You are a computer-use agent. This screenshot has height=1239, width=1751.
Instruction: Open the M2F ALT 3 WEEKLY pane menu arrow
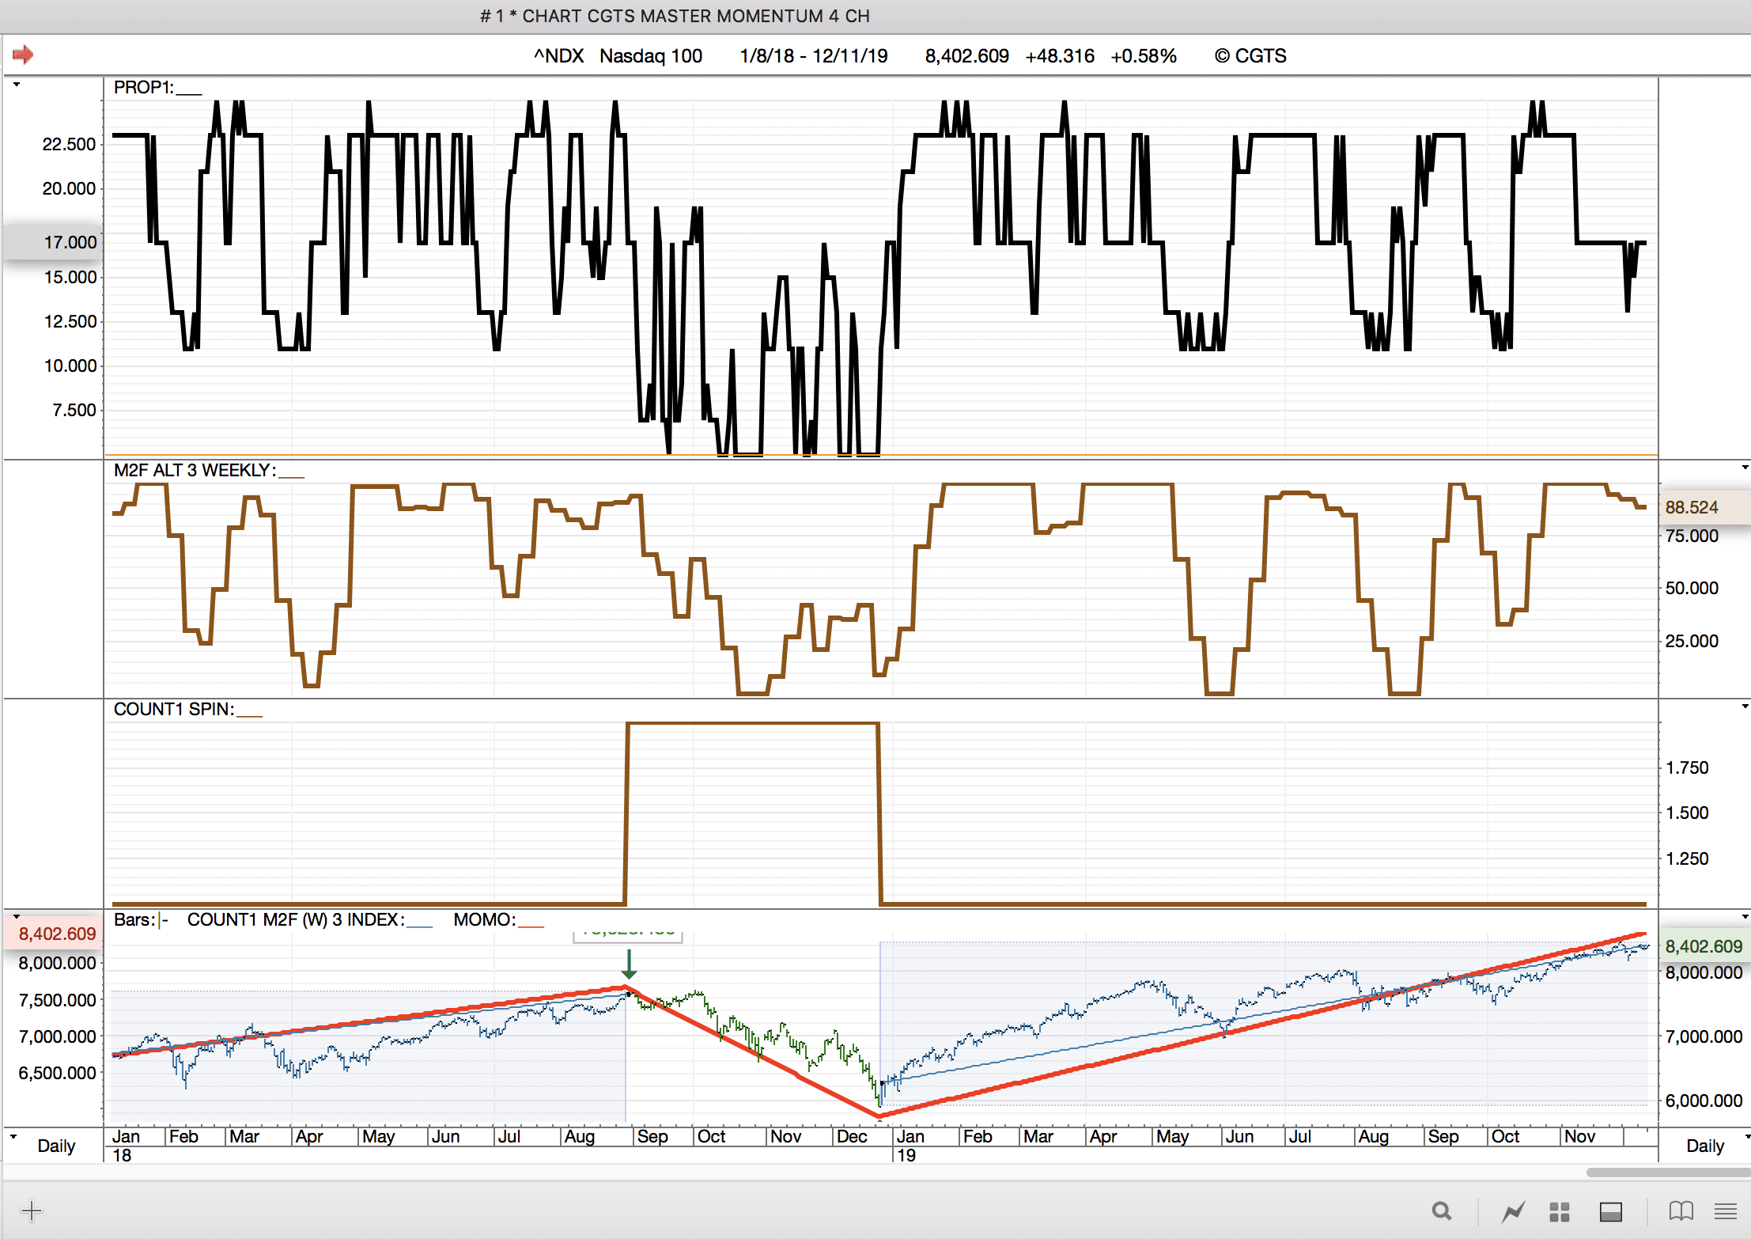pyautogui.click(x=1745, y=468)
